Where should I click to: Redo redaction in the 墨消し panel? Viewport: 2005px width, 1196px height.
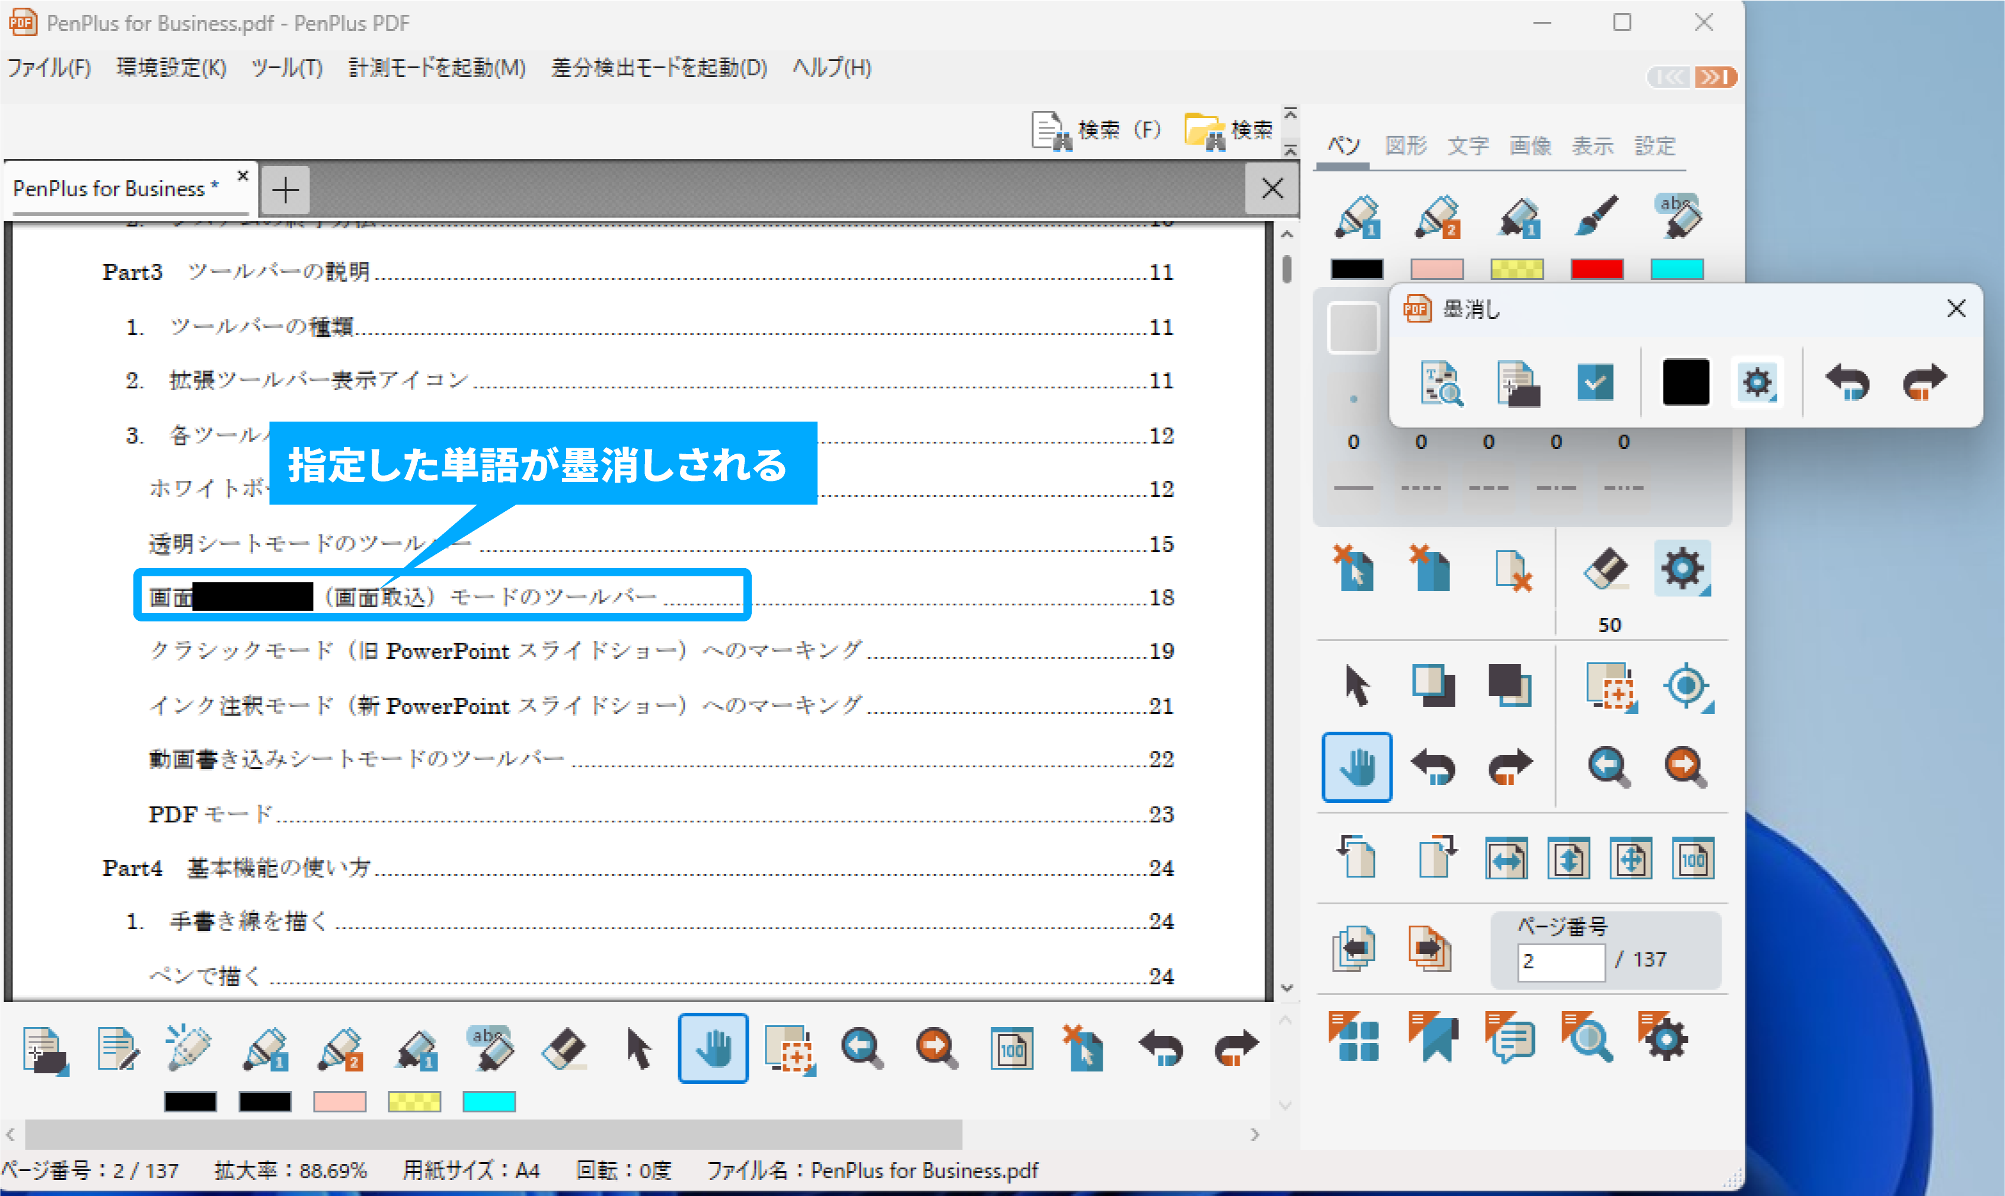click(1924, 382)
